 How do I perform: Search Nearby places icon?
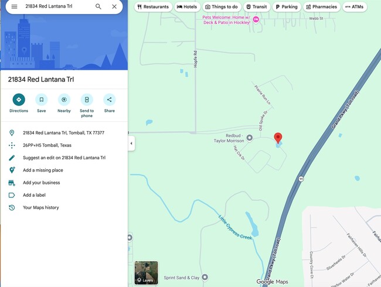click(x=64, y=100)
